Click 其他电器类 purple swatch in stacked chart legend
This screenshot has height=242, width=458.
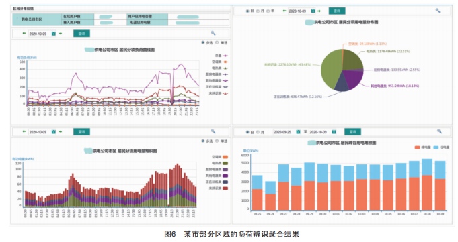click(225, 176)
